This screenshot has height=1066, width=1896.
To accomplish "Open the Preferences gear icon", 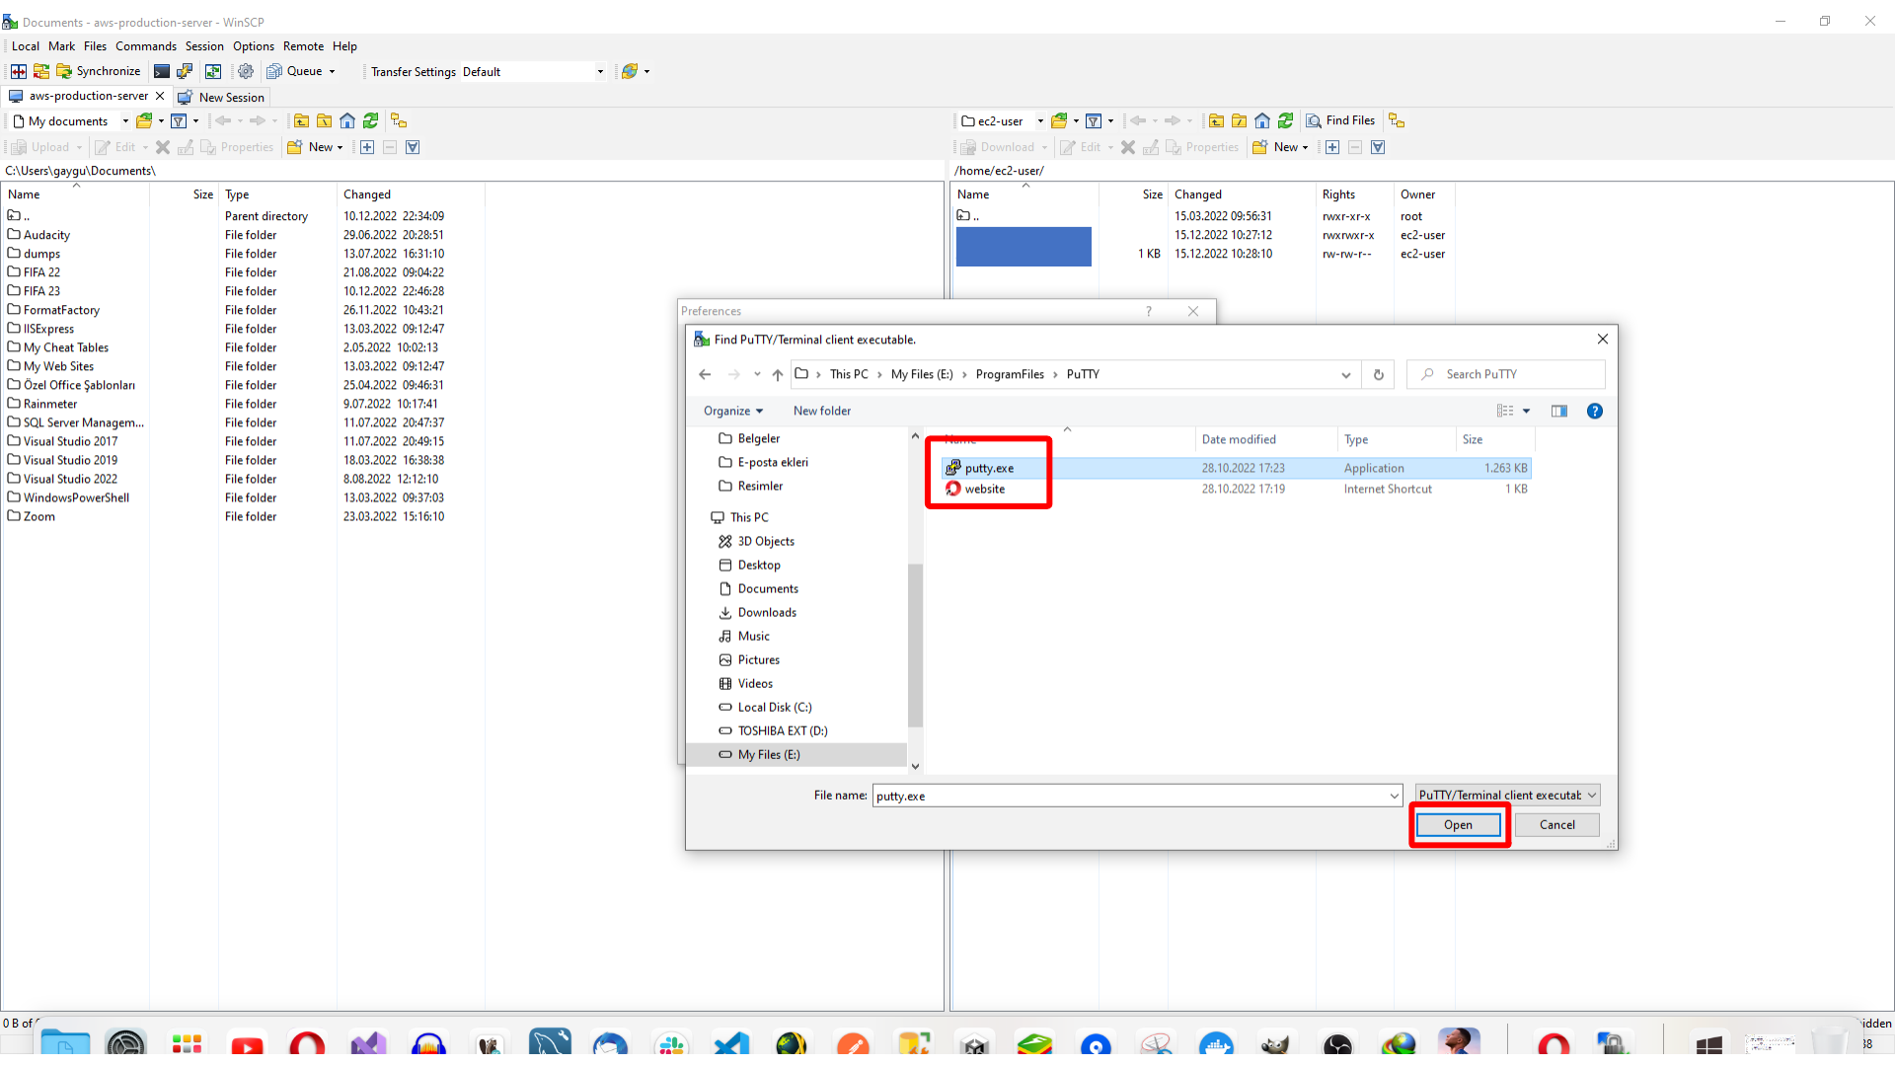I will pos(246,71).
